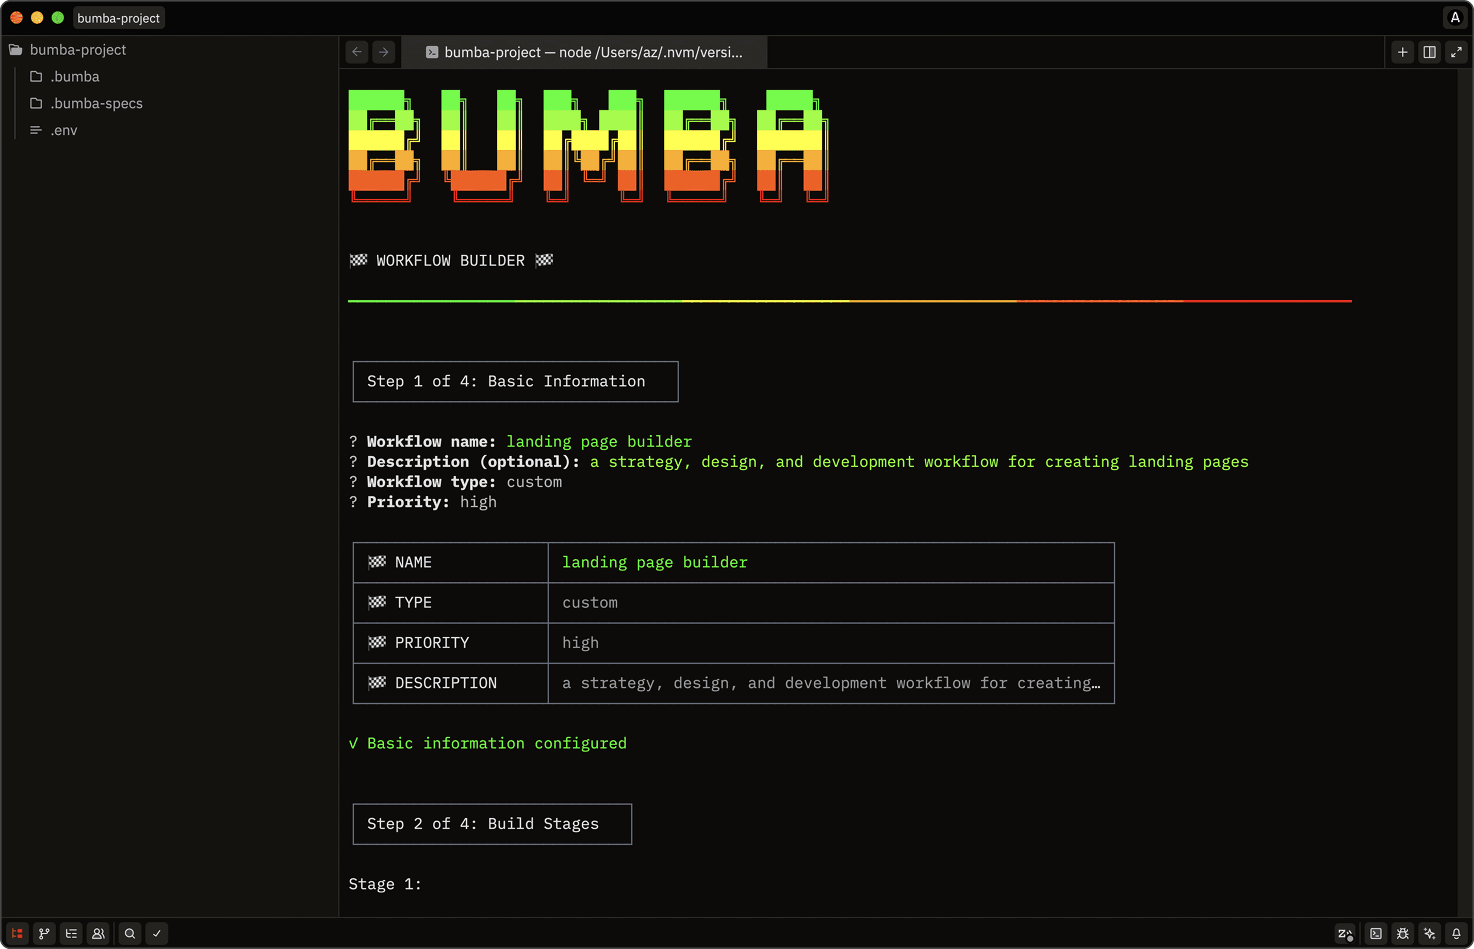
Task: Open the outline panel icon
Action: (72, 933)
